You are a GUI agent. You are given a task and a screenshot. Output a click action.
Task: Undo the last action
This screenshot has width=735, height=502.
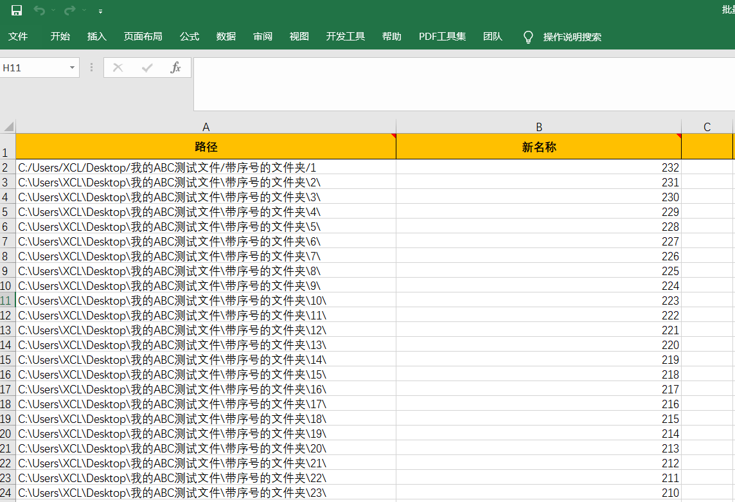[x=37, y=10]
